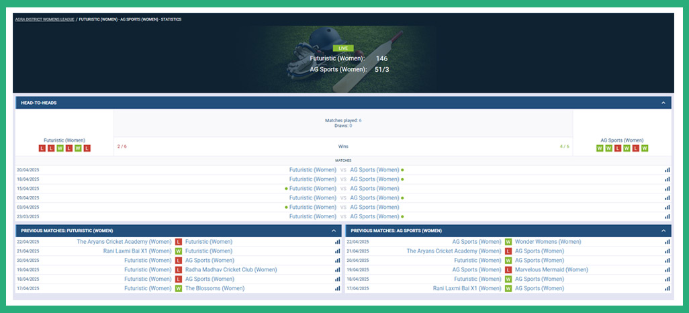The width and height of the screenshot is (689, 313).
Task: Open stats icon for 15/04/2025 head-to-head match
Action: [667, 189]
